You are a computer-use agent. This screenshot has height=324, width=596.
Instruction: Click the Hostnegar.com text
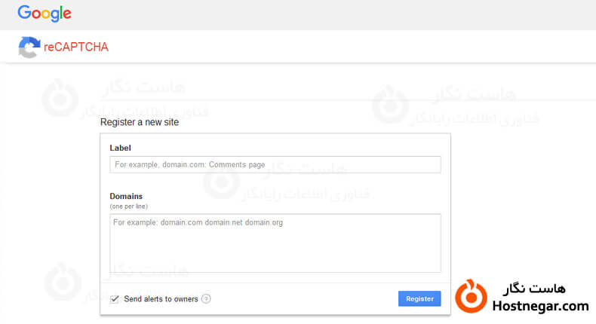(539, 306)
